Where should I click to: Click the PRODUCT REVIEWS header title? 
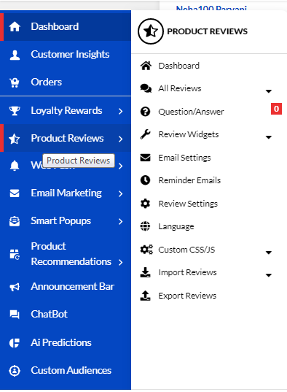[207, 31]
